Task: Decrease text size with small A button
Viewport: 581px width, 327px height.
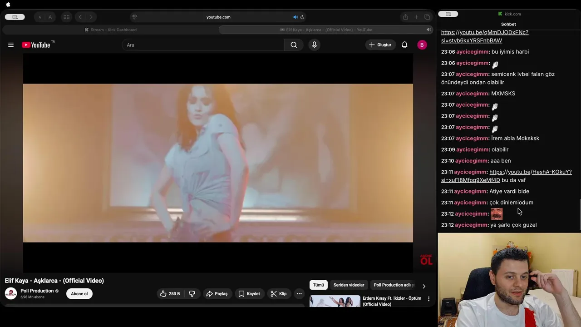Action: click(40, 17)
